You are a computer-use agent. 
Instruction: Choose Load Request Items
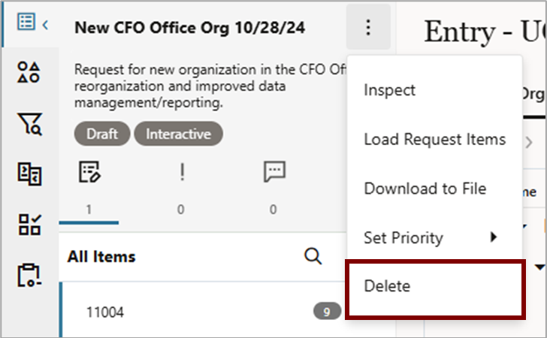(434, 140)
